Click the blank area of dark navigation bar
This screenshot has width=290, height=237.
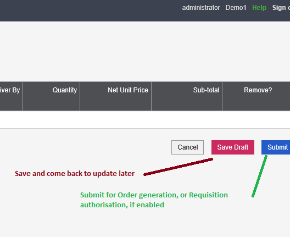[x=89, y=10]
